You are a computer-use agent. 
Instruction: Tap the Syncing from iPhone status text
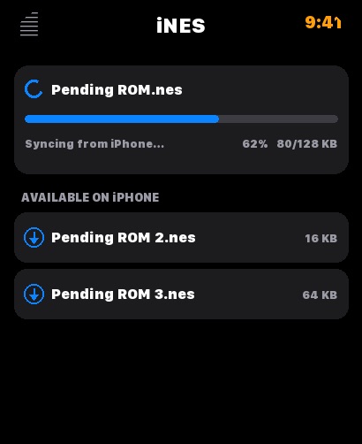click(x=94, y=144)
